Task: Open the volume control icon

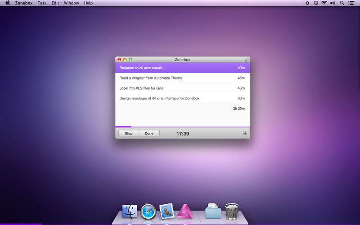Action: (x=333, y=3)
